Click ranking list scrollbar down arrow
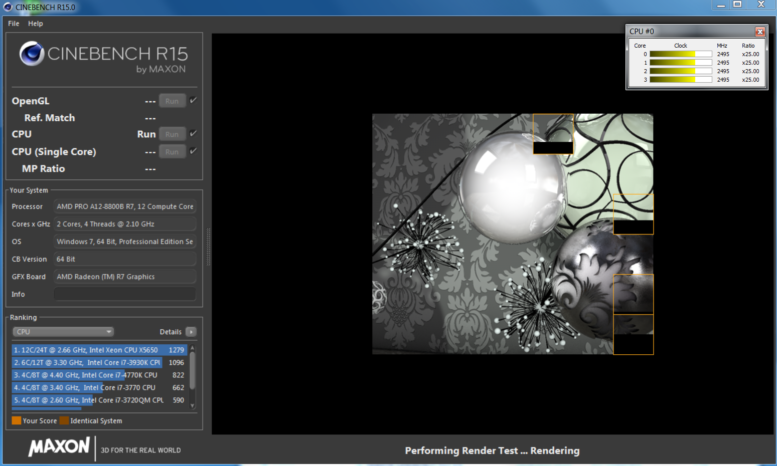 click(193, 406)
